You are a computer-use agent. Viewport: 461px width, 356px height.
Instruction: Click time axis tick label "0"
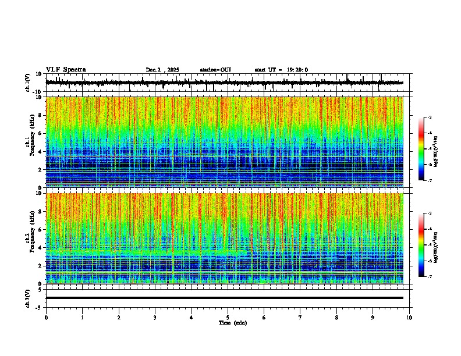click(46, 318)
